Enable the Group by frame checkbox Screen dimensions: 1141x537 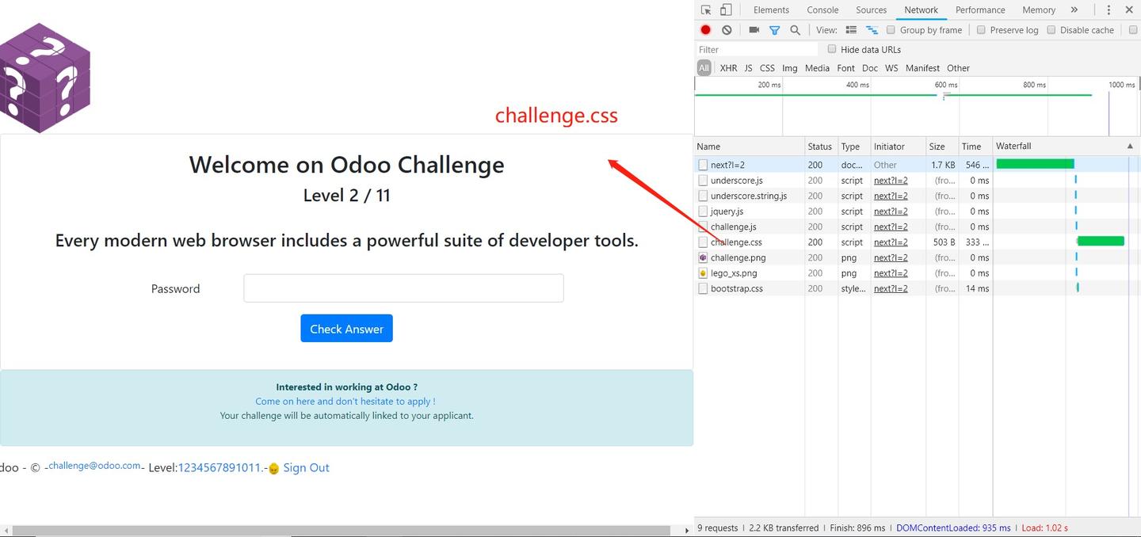[x=891, y=29]
